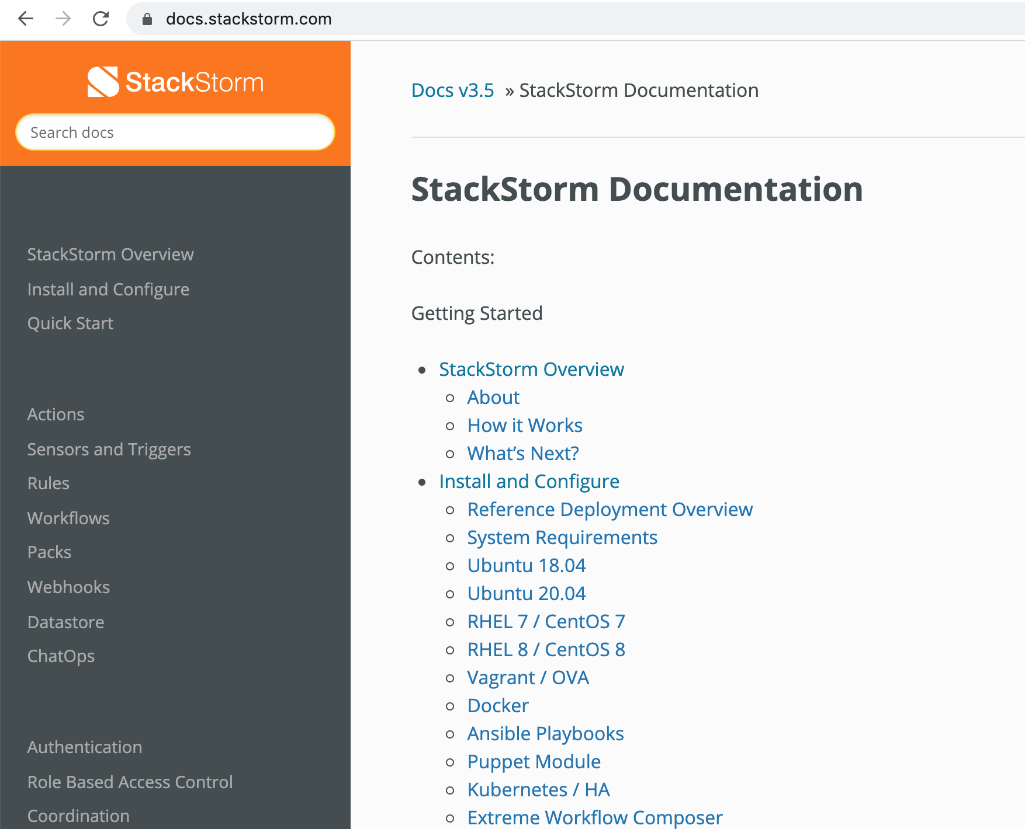The image size is (1025, 829).
Task: Go to Actions in sidebar
Action: coord(56,414)
